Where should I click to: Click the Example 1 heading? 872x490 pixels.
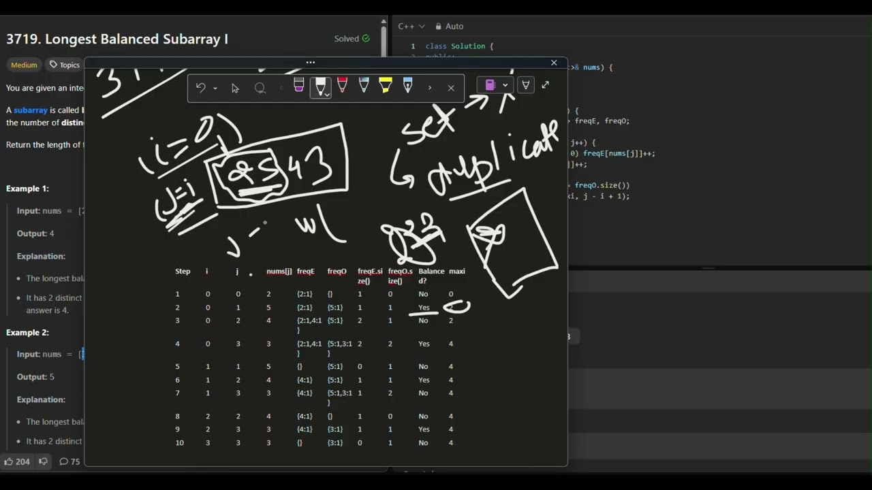coord(27,189)
